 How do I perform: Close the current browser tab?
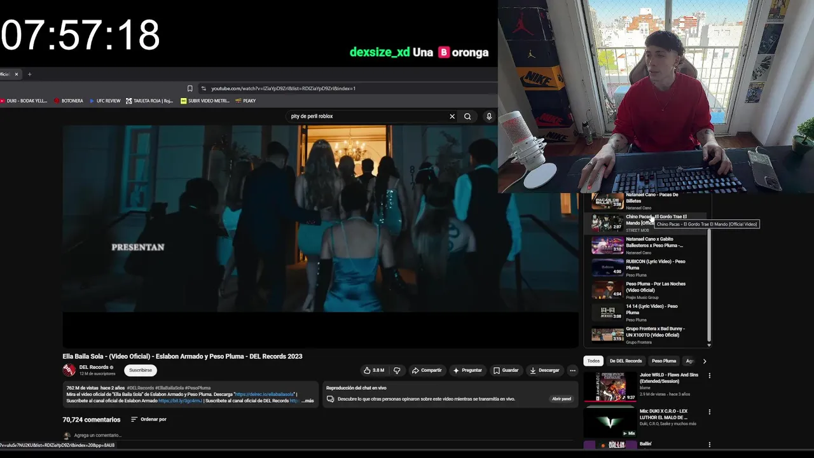(17, 74)
